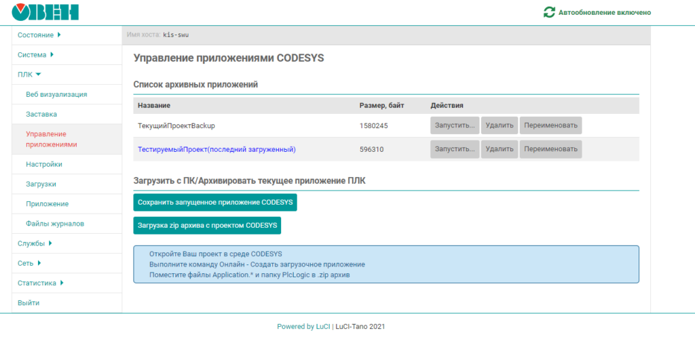Open Веб визуализация page
This screenshot has height=341, width=695.
pos(56,94)
